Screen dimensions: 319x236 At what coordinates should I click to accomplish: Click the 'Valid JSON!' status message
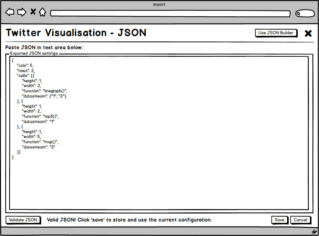point(129,220)
